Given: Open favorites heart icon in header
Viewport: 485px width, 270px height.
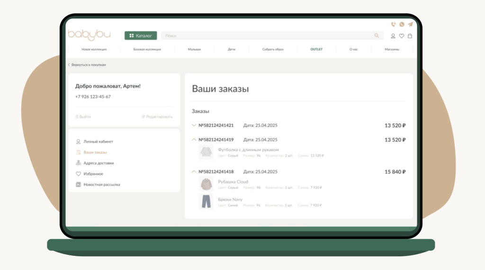Looking at the screenshot, I should click(x=402, y=36).
